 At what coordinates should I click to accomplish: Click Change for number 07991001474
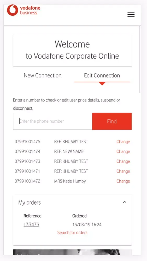click(123, 151)
